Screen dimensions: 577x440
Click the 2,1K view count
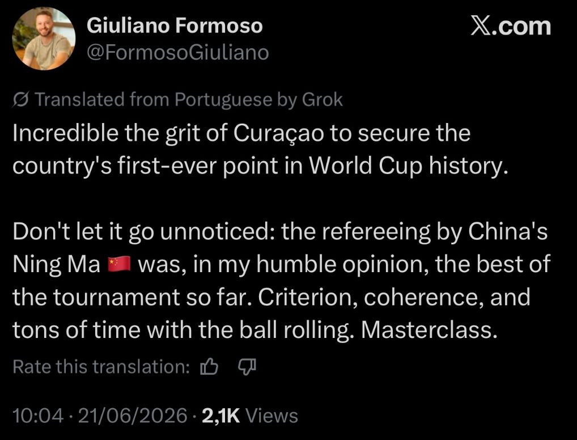(x=221, y=416)
